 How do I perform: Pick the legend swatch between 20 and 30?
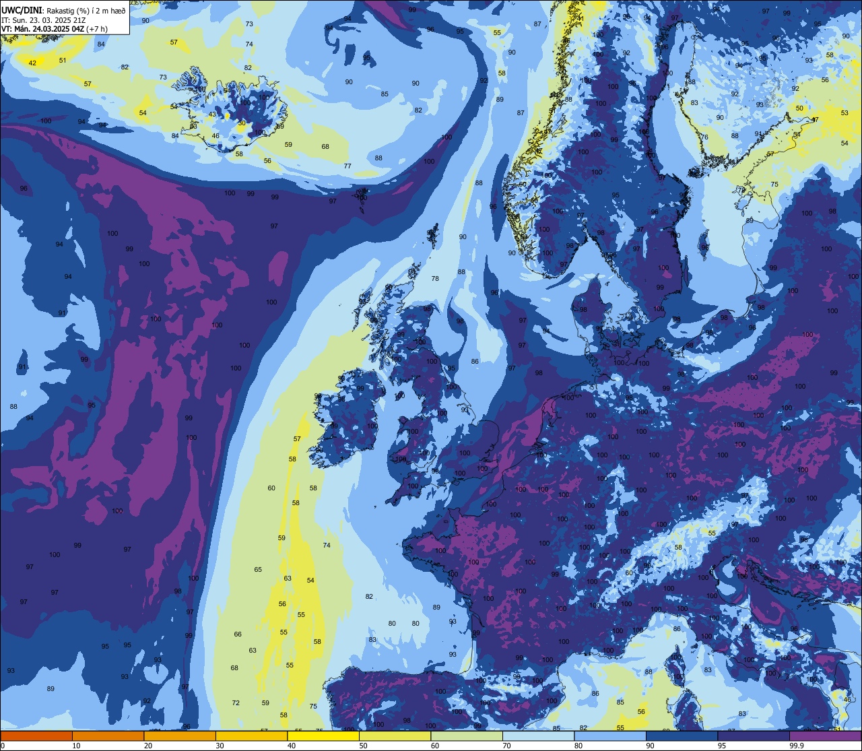click(x=180, y=736)
